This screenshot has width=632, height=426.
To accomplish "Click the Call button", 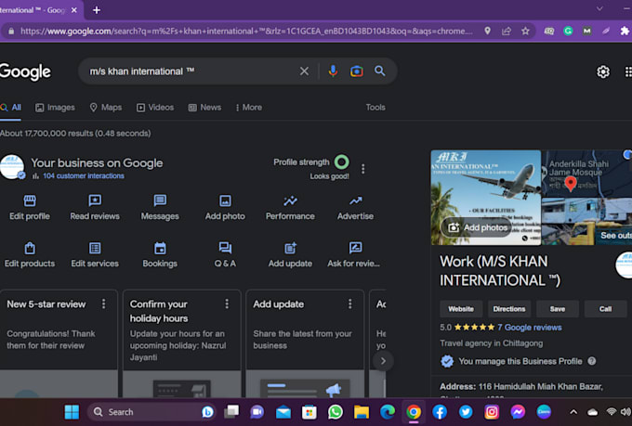I will pyautogui.click(x=605, y=309).
